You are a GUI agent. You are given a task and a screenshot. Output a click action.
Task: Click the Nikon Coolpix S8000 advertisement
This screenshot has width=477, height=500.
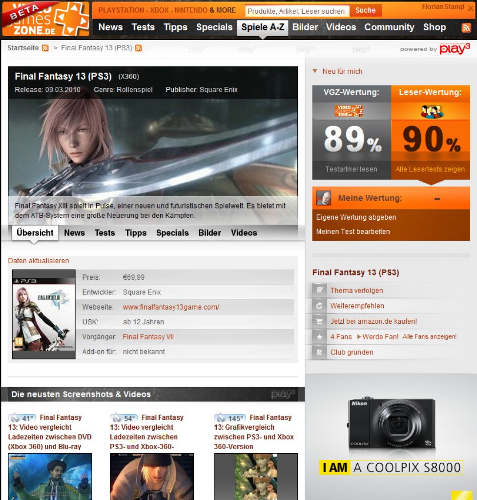(391, 437)
